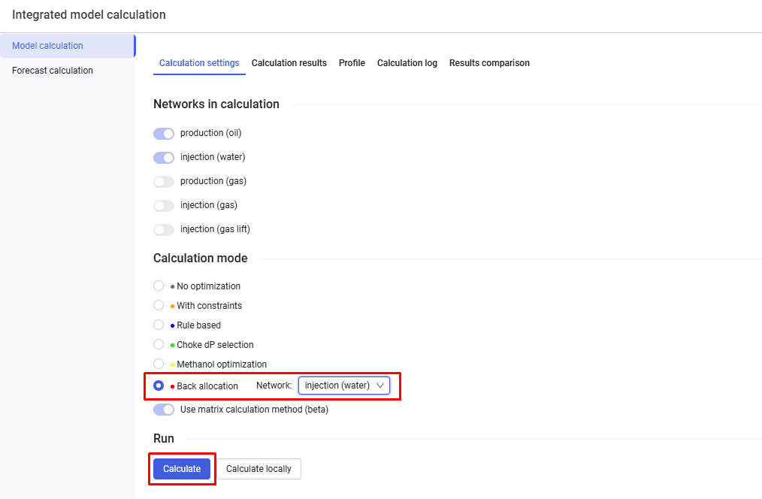Open Forecast calculation in sidebar
This screenshot has width=762, height=499.
tap(53, 71)
